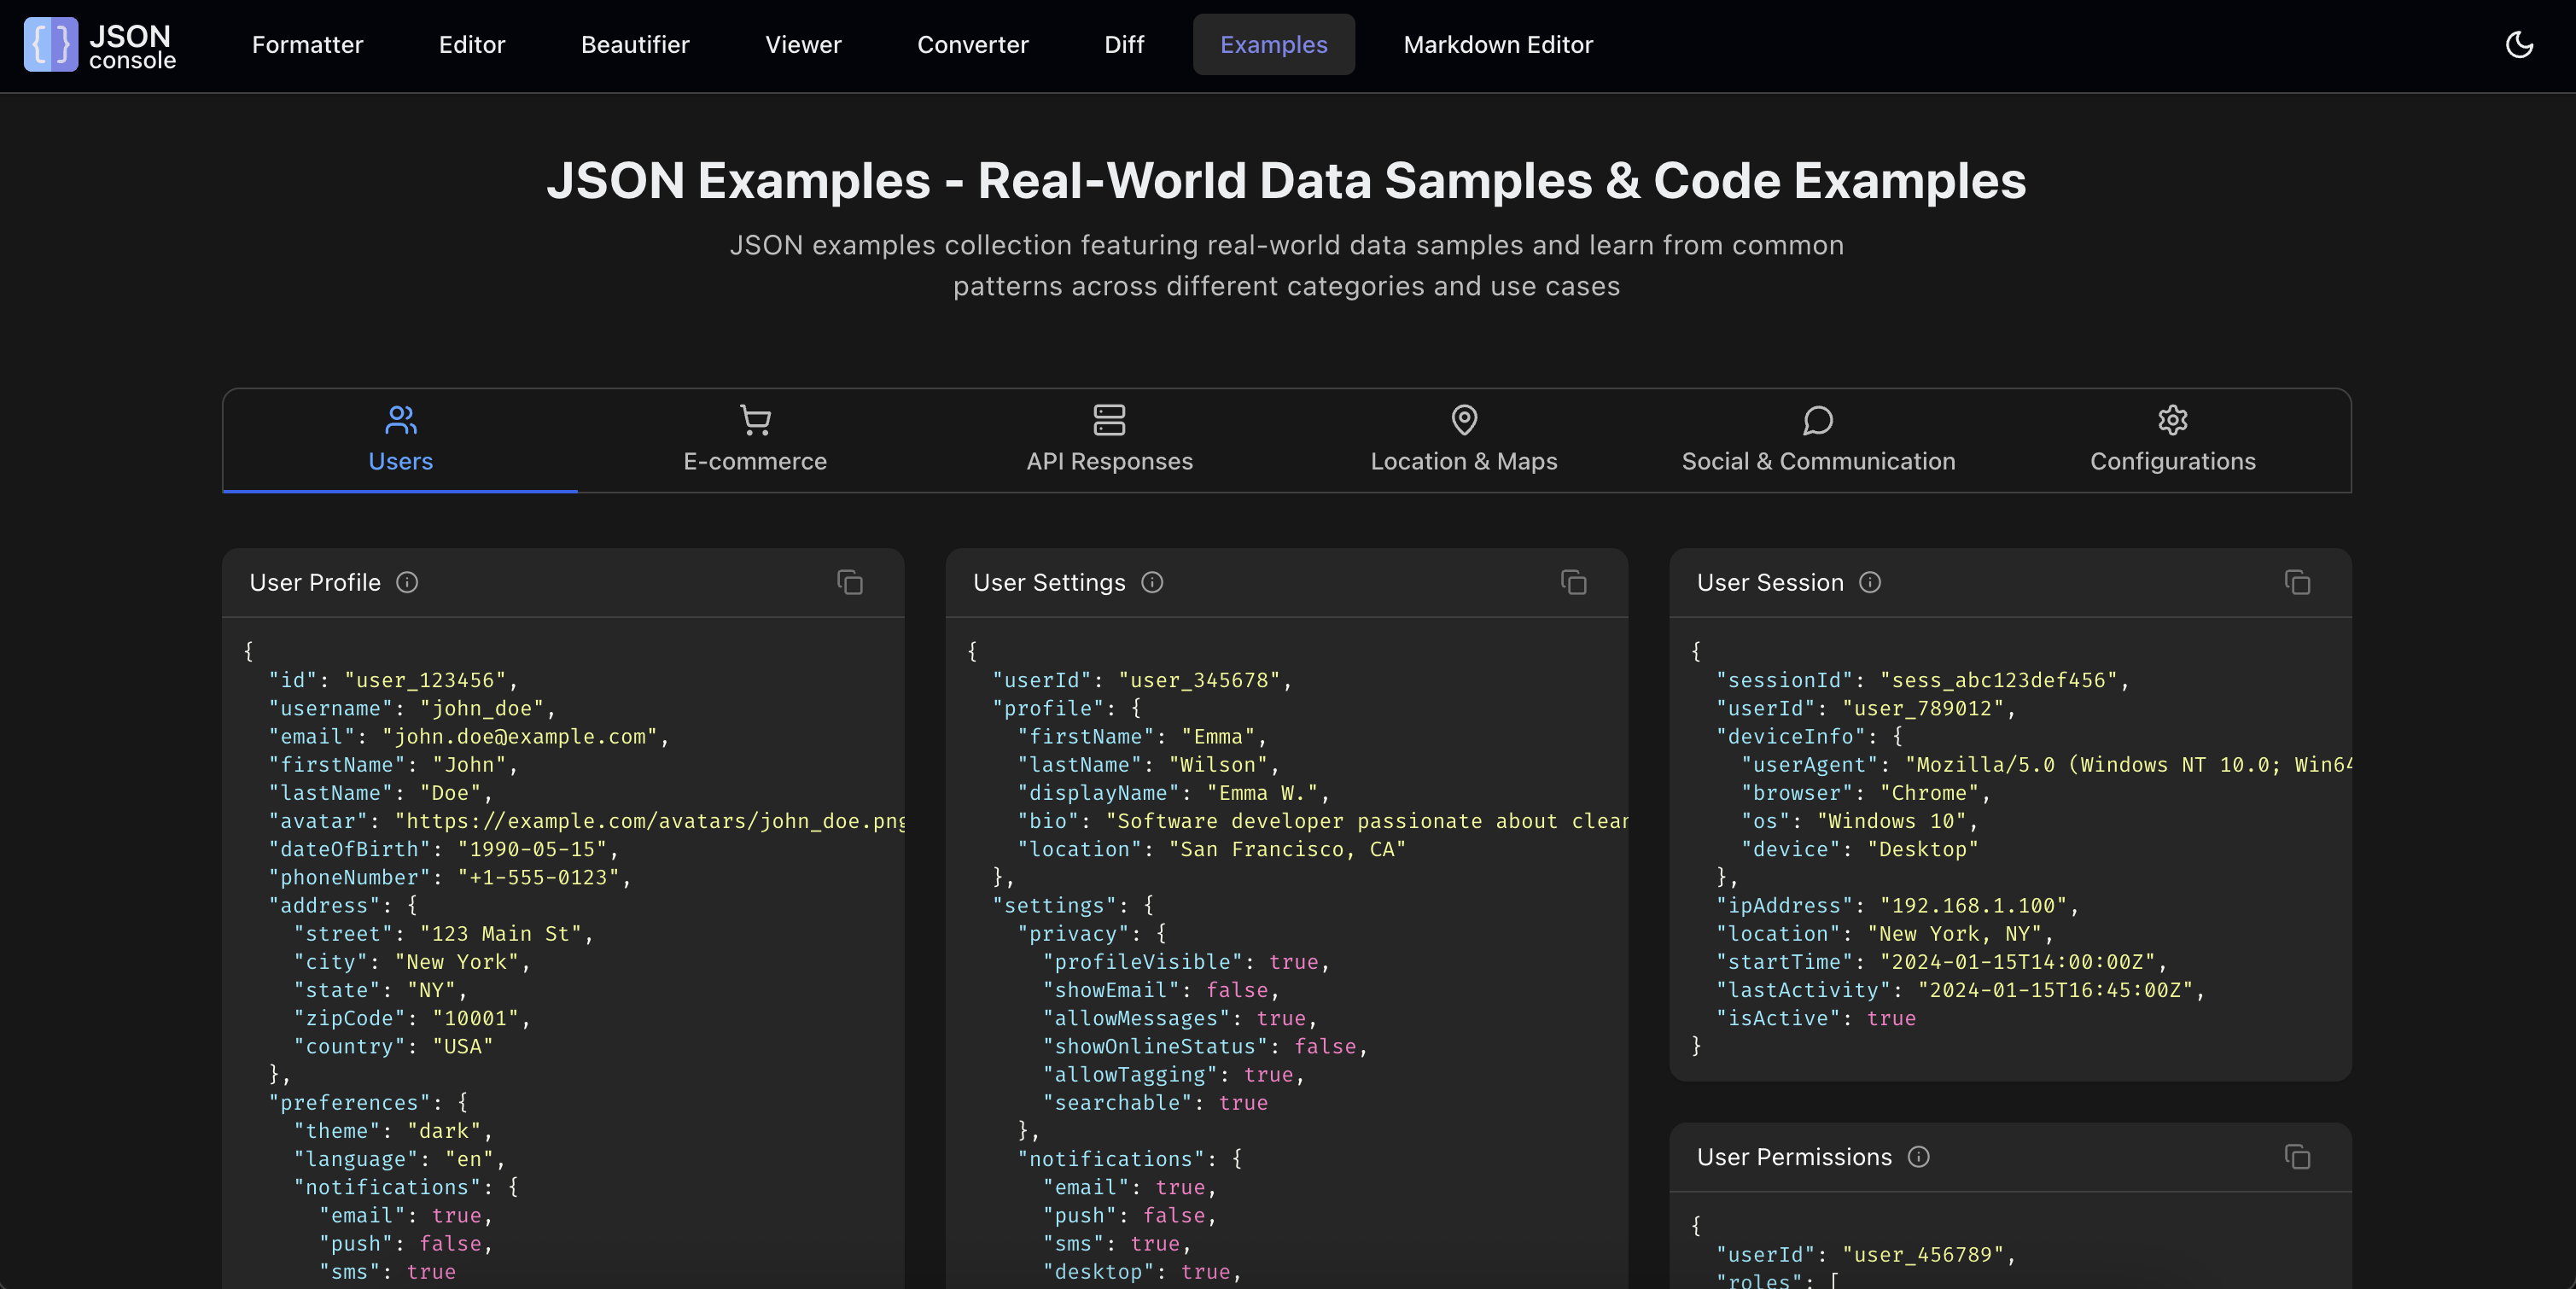
Task: Click the "user_456789" userId value
Action: 1922,1255
